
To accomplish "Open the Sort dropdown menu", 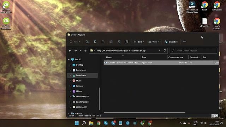I will click(139, 42).
